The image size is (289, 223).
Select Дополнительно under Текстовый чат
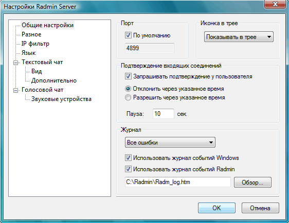tap(54, 80)
